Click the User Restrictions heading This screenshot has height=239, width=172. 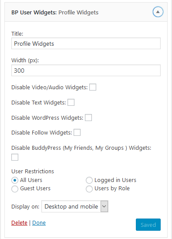[x=33, y=172]
